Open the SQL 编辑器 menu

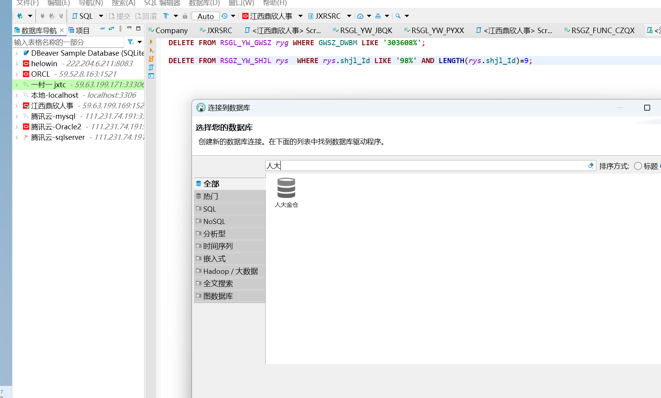coord(161,3)
